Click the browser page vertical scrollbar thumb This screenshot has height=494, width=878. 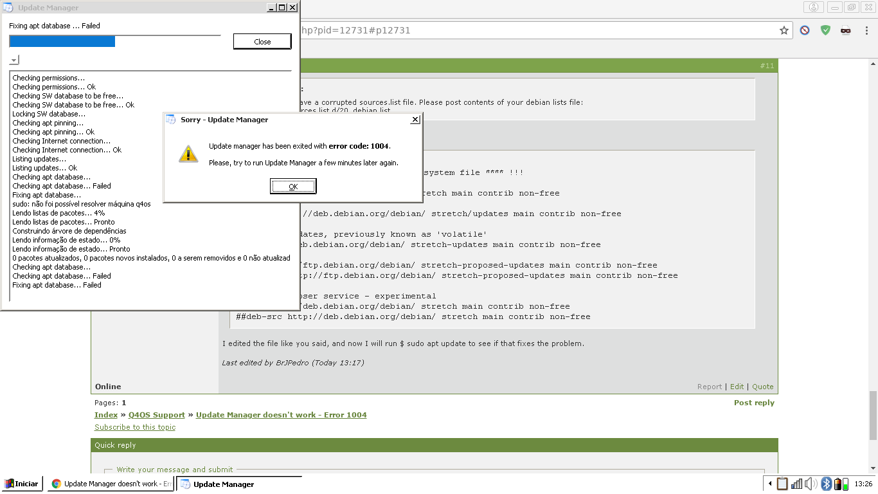(873, 414)
